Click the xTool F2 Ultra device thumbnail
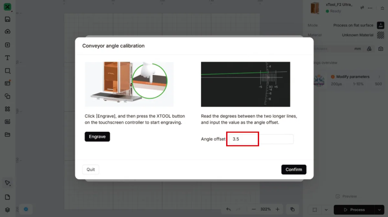This screenshot has height=217, width=388. [315, 8]
